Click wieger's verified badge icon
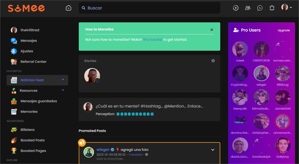Screen dimensions: 299x164 [113, 150]
